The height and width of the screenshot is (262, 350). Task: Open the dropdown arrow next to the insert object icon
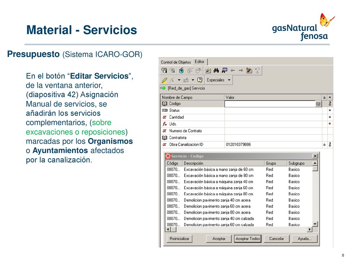tap(193, 80)
